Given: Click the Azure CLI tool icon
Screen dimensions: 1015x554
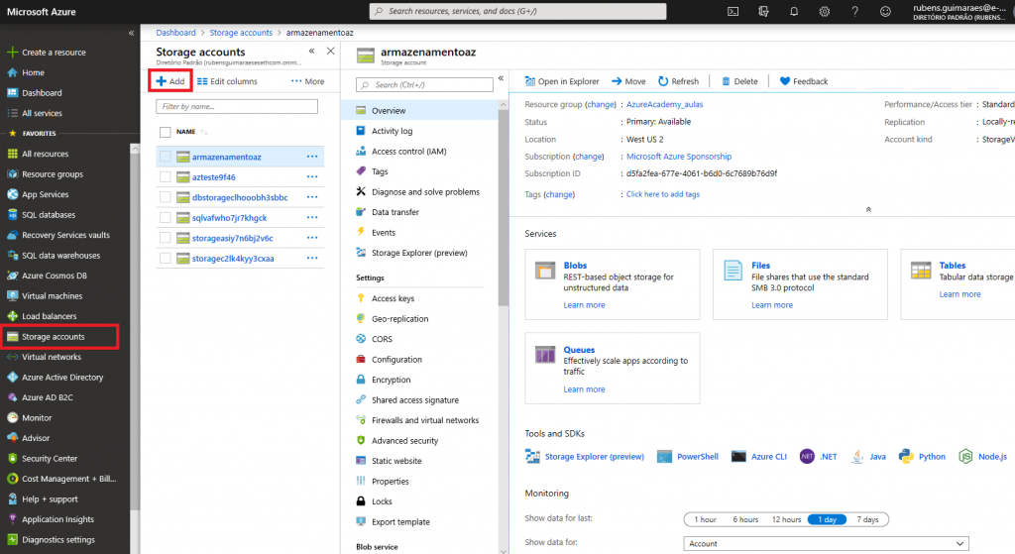Looking at the screenshot, I should (x=738, y=457).
